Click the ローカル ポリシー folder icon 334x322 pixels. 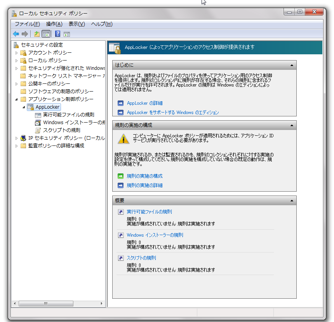[23, 61]
